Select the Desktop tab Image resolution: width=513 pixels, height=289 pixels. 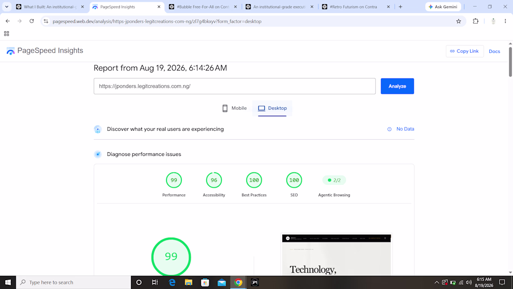pyautogui.click(x=272, y=108)
